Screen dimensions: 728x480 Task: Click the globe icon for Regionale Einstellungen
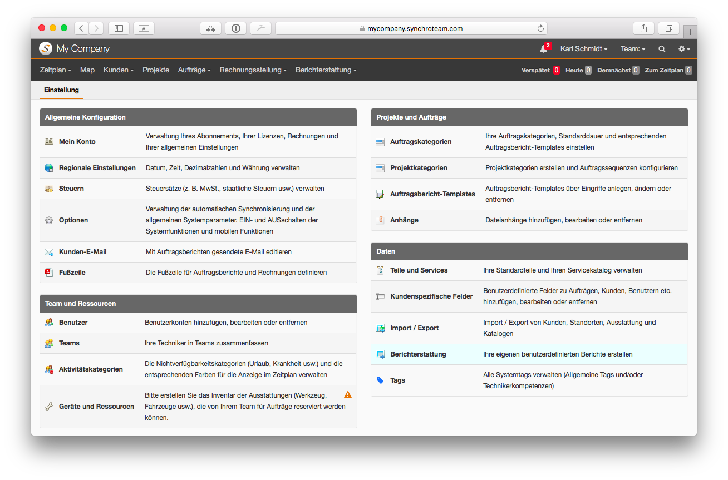49,168
